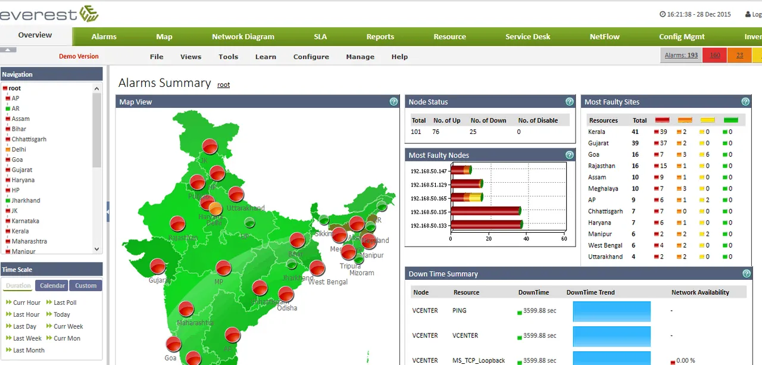Open the Manage menu
Screen dimensions: 762x365
point(360,57)
